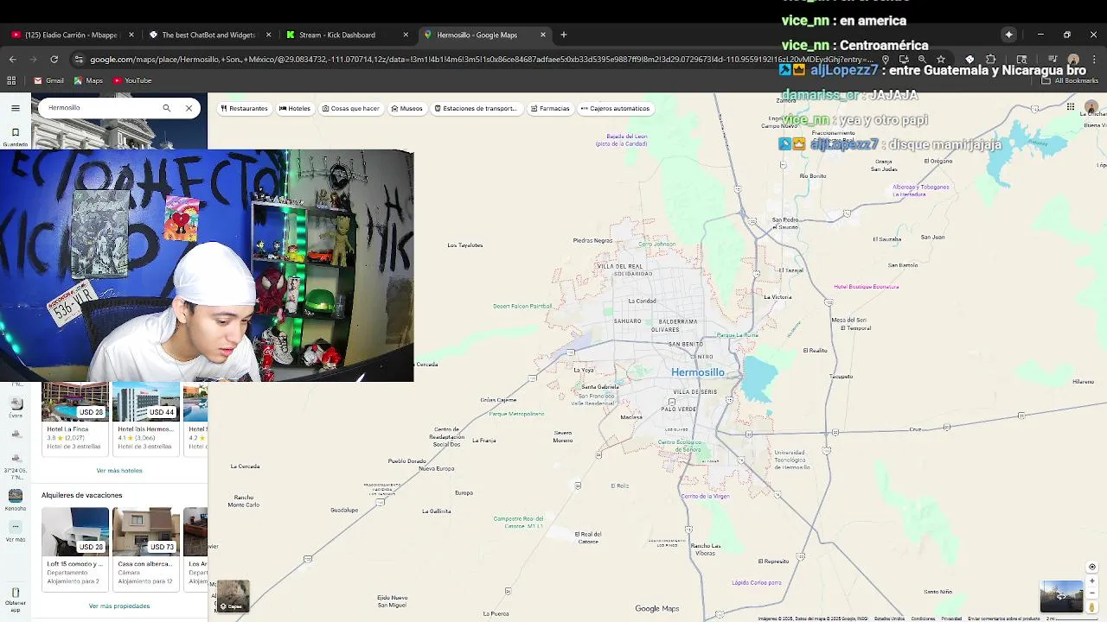Open the Chrome extensions puzzle icon
The width and height of the screenshot is (1107, 622).
point(991,60)
